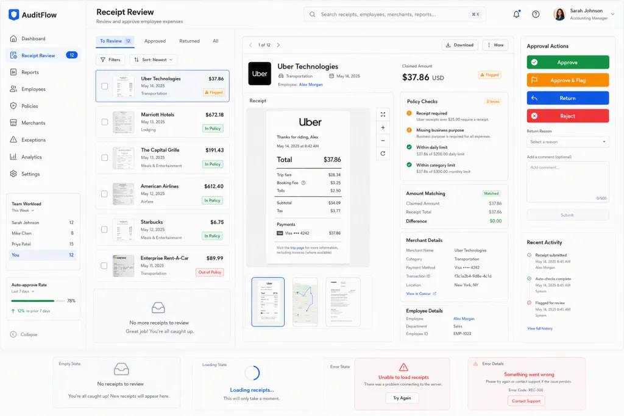Click the Collapse sidebar icon
This screenshot has width=624, height=416.
point(13,334)
